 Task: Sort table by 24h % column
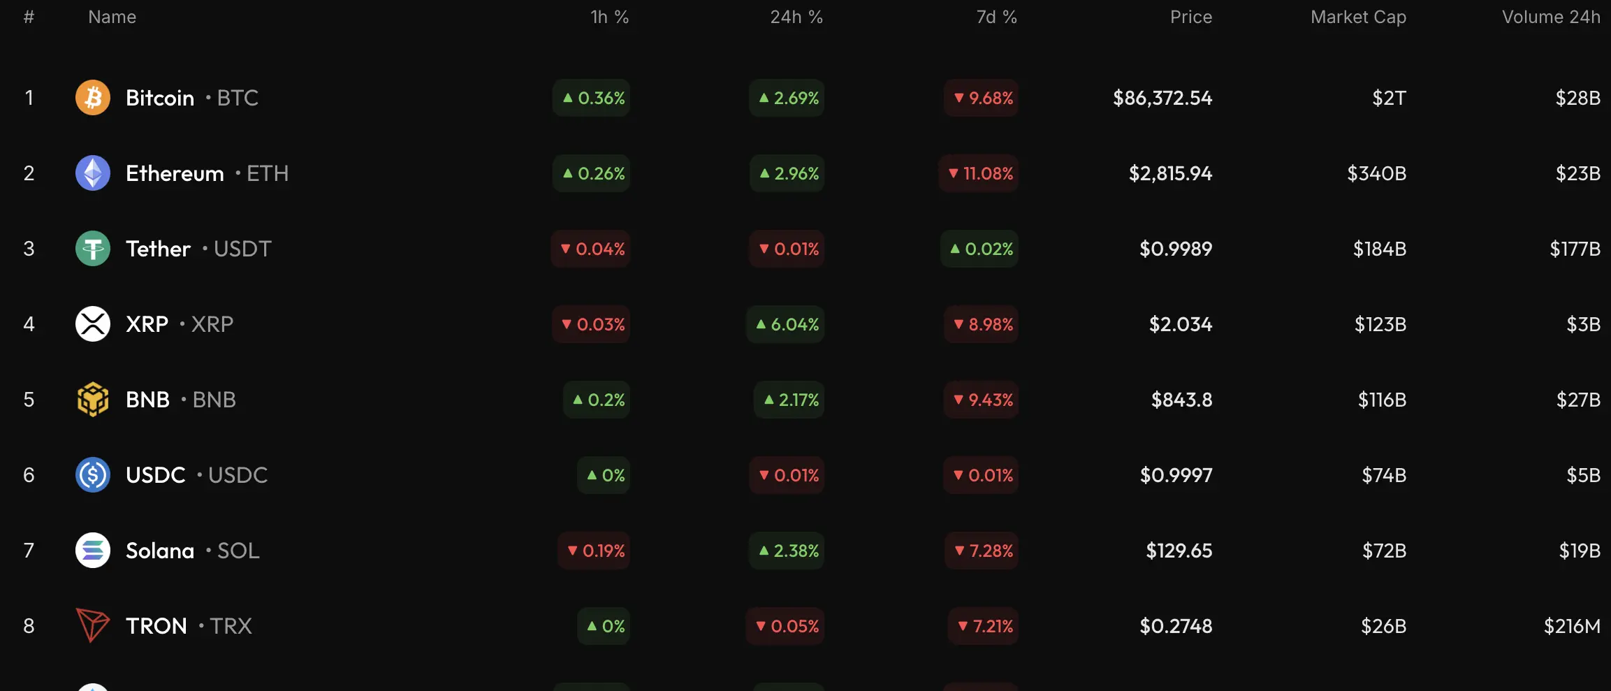coord(796,17)
